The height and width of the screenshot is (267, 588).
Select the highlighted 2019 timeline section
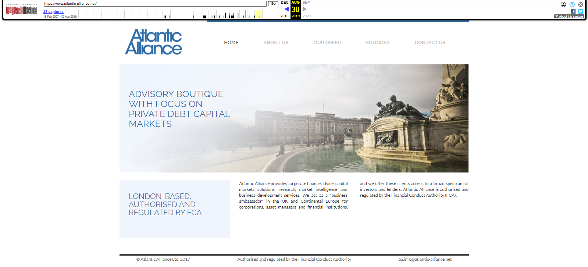(259, 14)
